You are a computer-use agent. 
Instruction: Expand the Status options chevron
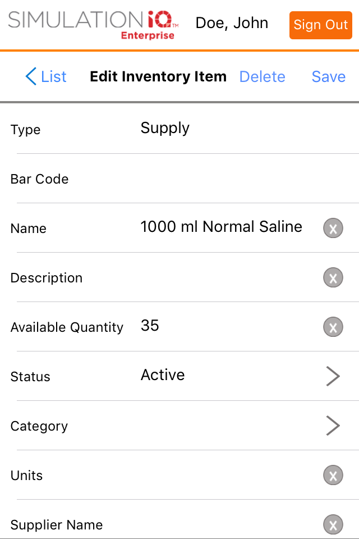(333, 376)
